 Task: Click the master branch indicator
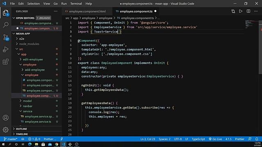(10, 139)
